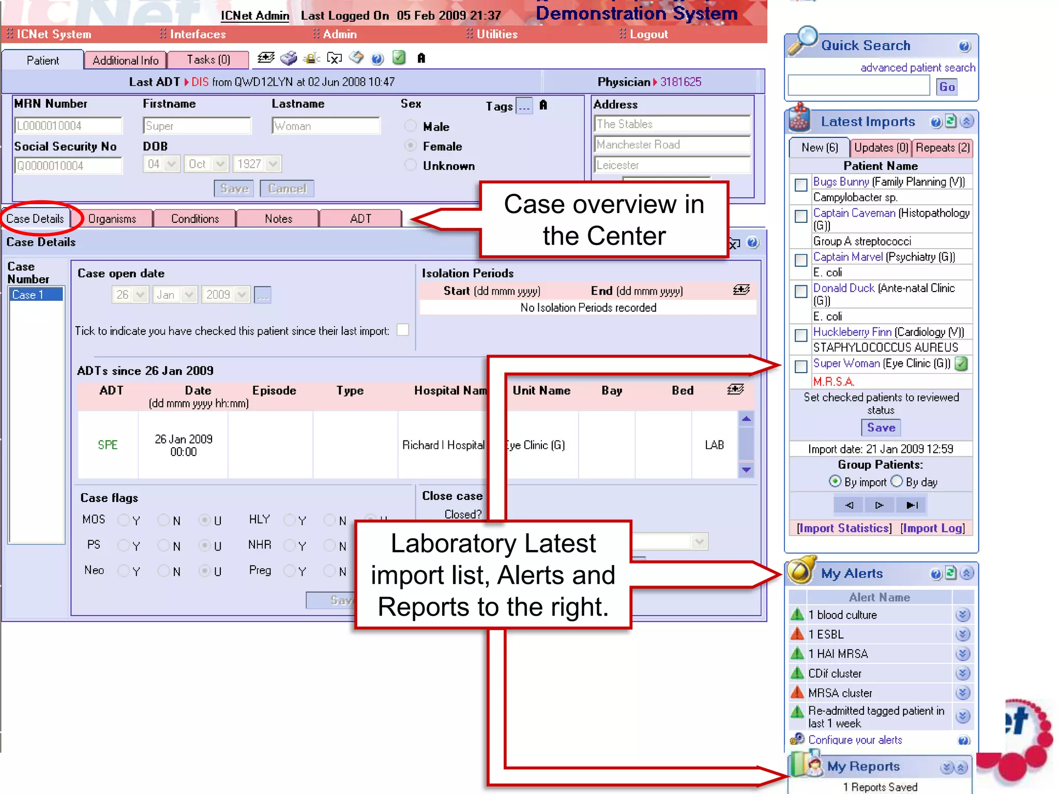Tick the Donald Duck import checkbox
The height and width of the screenshot is (794, 1059).
pos(801,292)
